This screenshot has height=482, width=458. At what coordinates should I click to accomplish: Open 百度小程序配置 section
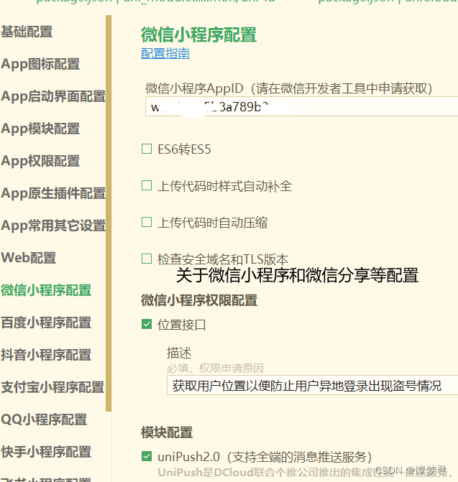[x=46, y=323]
